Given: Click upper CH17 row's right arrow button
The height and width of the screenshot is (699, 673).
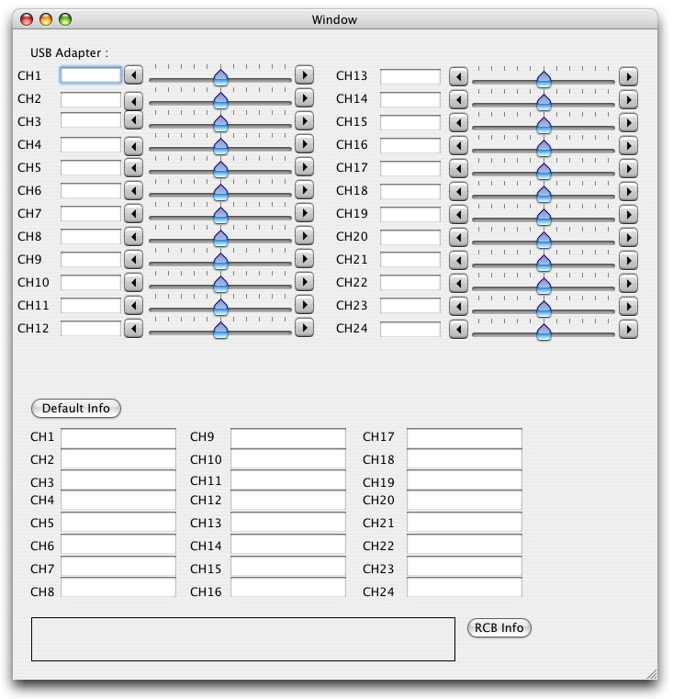Looking at the screenshot, I should [628, 168].
